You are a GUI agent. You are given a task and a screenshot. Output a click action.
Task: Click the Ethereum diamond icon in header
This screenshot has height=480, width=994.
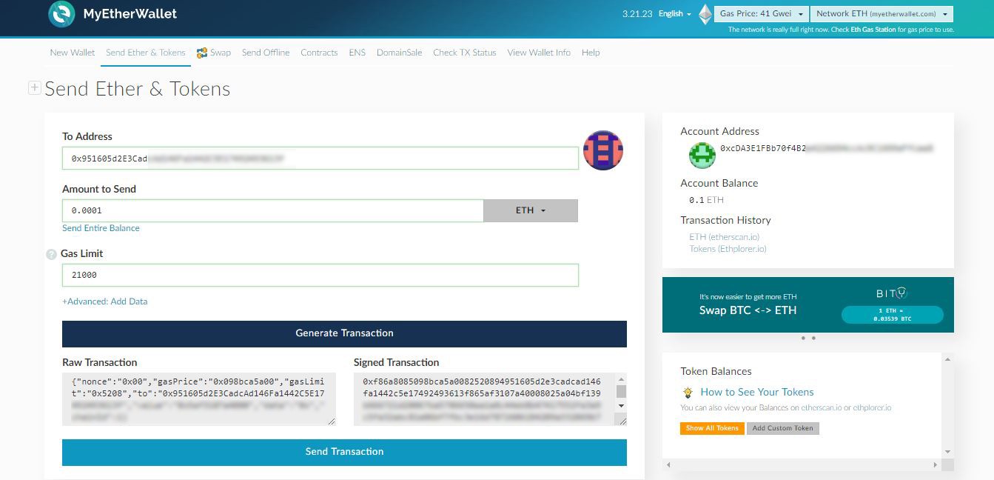coord(705,14)
